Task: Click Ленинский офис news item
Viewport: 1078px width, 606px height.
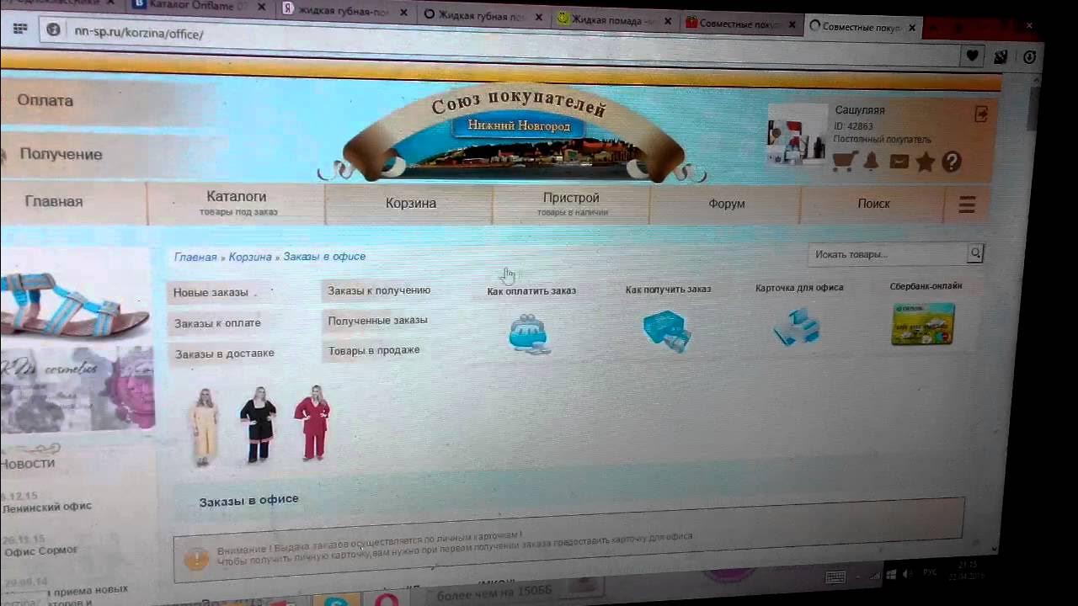Action: pos(47,507)
